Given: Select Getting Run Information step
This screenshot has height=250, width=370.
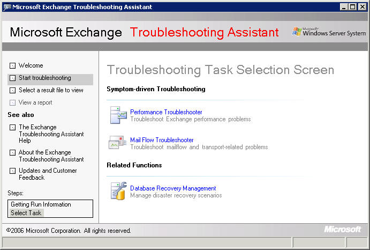Looking at the screenshot, I should coord(41,204).
